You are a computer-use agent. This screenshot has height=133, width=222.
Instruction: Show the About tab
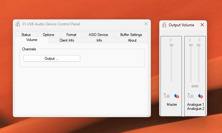[x=132, y=40]
